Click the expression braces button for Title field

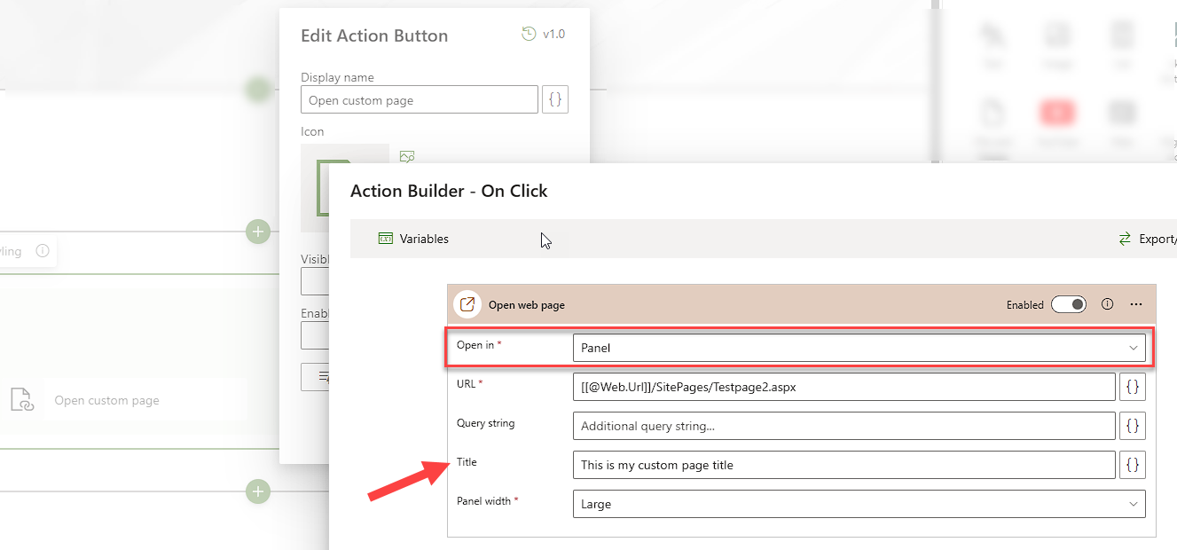1133,465
